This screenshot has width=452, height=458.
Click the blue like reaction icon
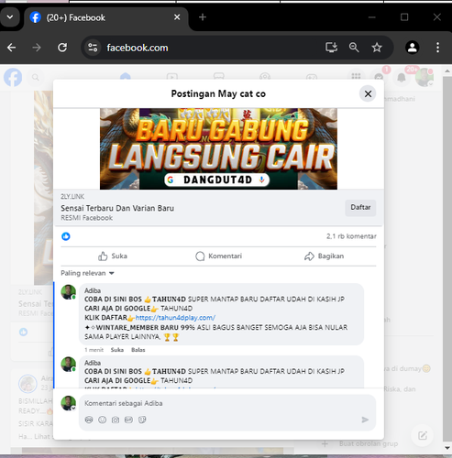click(x=66, y=236)
